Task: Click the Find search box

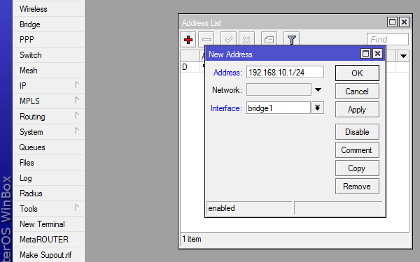Action: pos(388,39)
